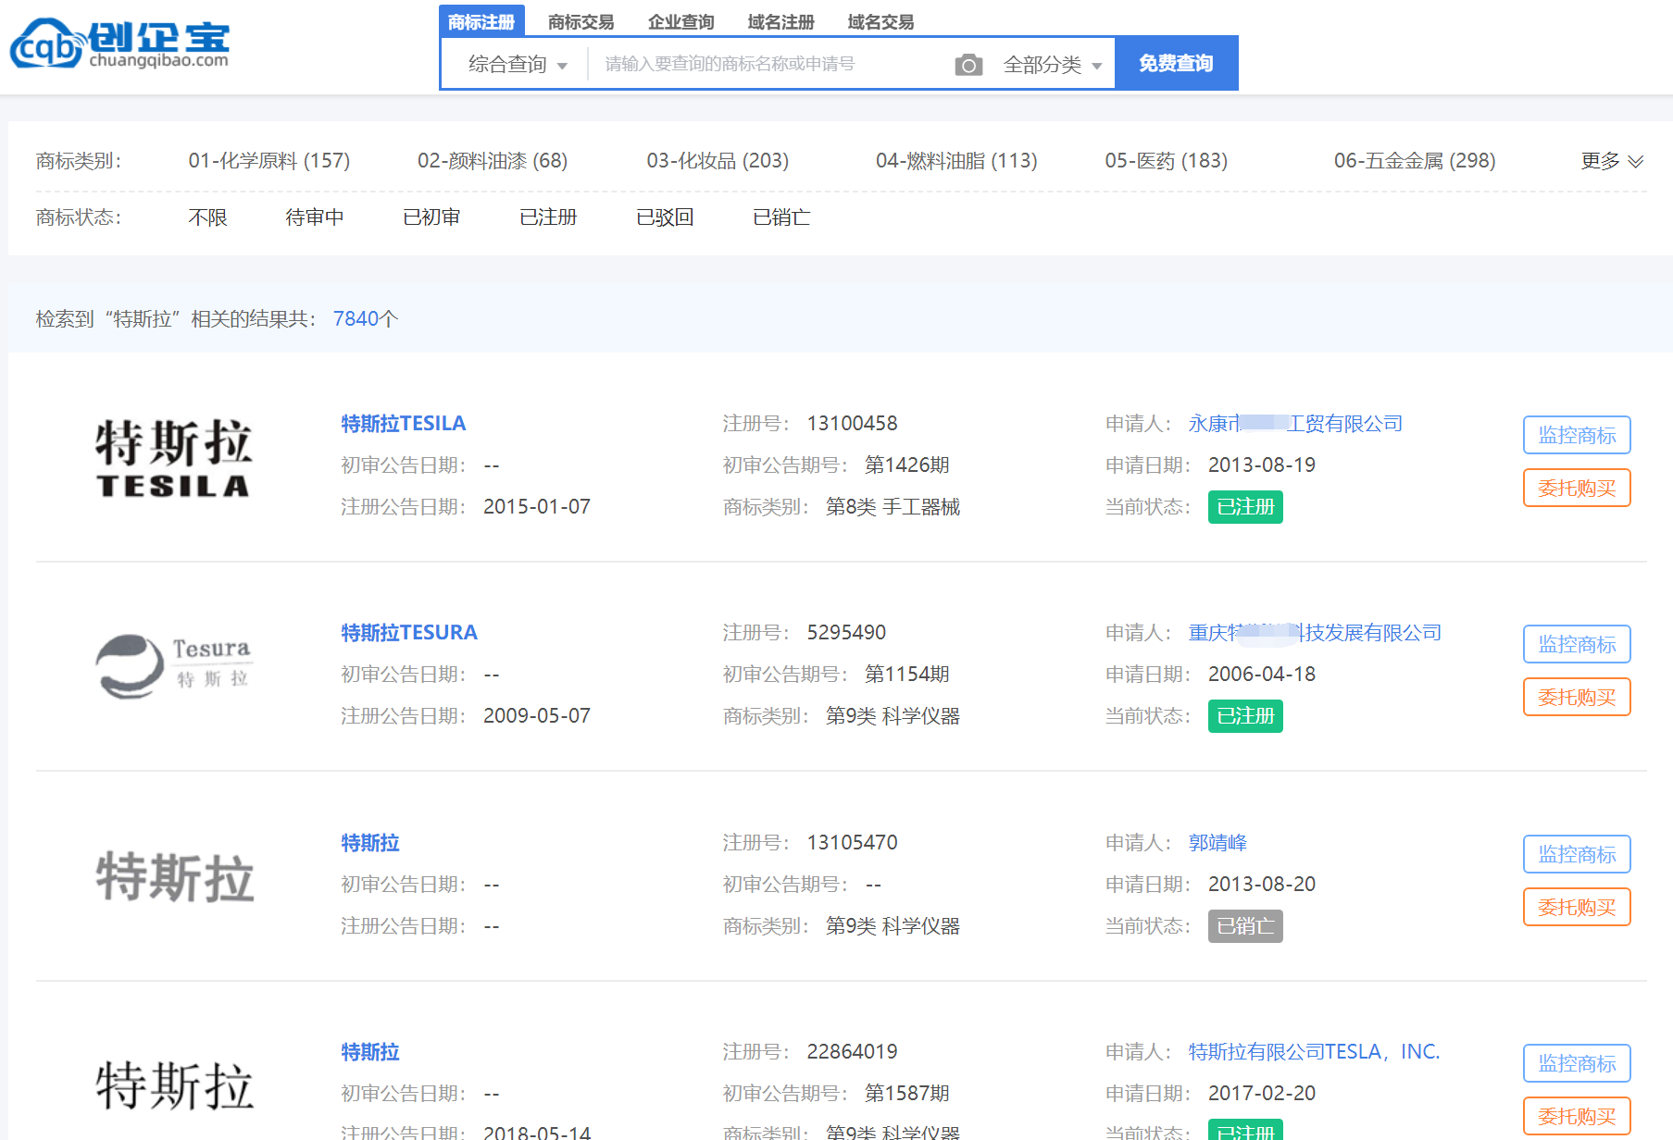Open the 综合查询 dropdown

tap(517, 65)
